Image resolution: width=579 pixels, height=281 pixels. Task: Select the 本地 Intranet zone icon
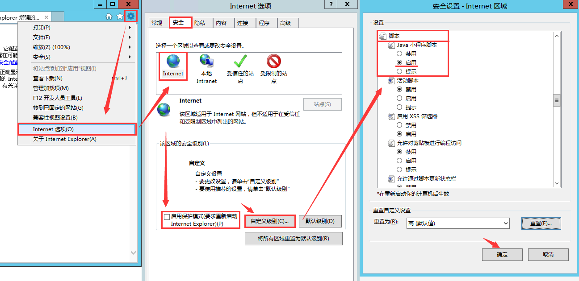tap(206, 62)
